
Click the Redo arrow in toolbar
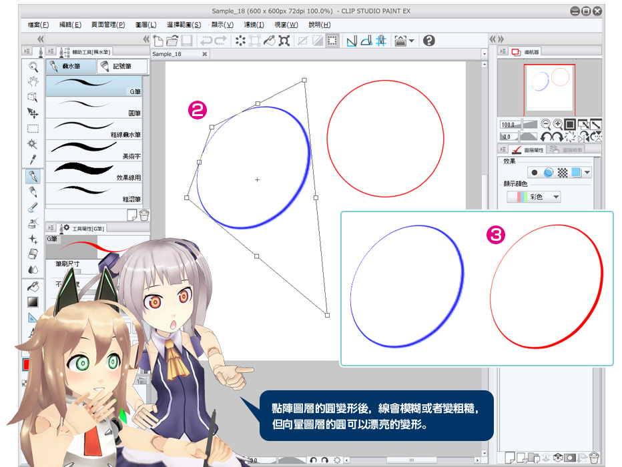click(220, 41)
